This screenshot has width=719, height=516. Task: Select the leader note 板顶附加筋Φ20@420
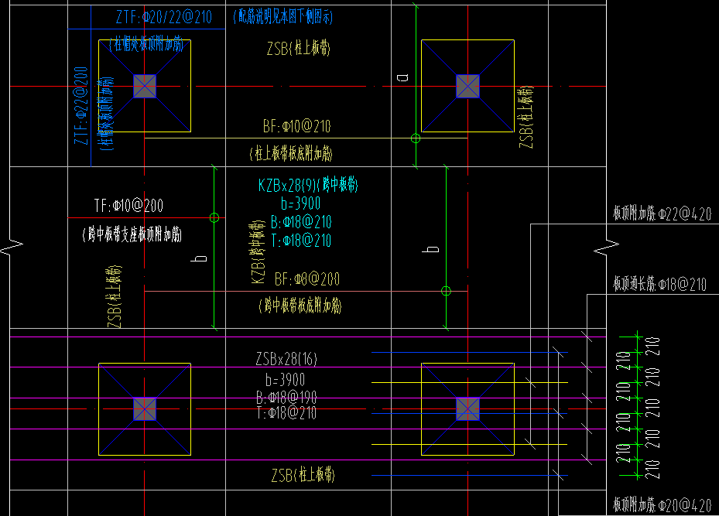[x=663, y=505]
